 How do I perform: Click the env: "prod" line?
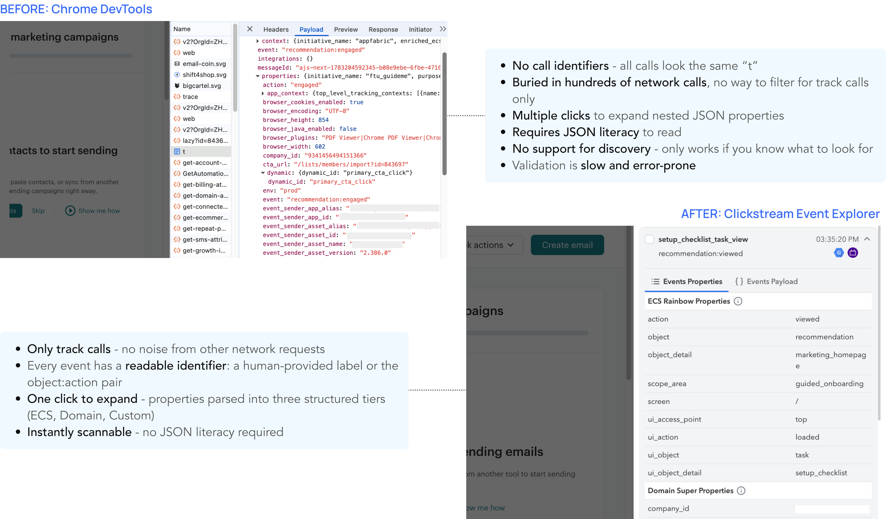[282, 191]
